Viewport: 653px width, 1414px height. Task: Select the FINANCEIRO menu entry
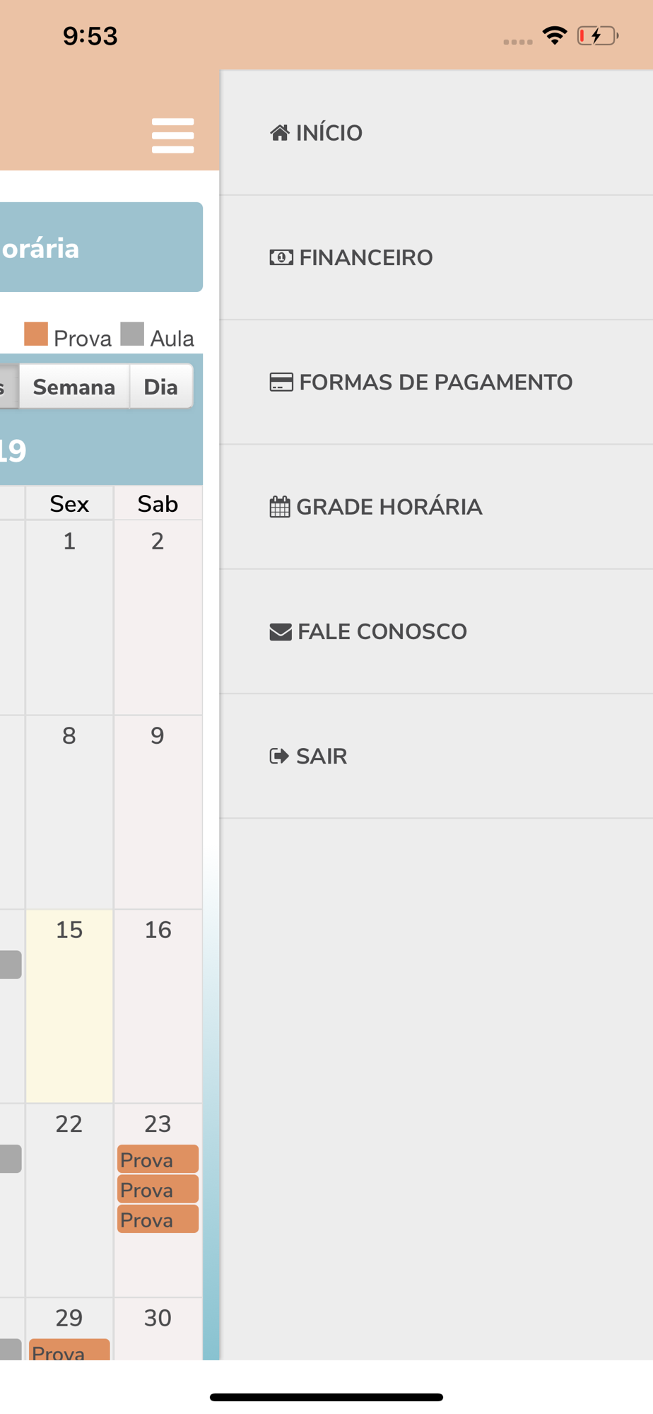point(365,257)
